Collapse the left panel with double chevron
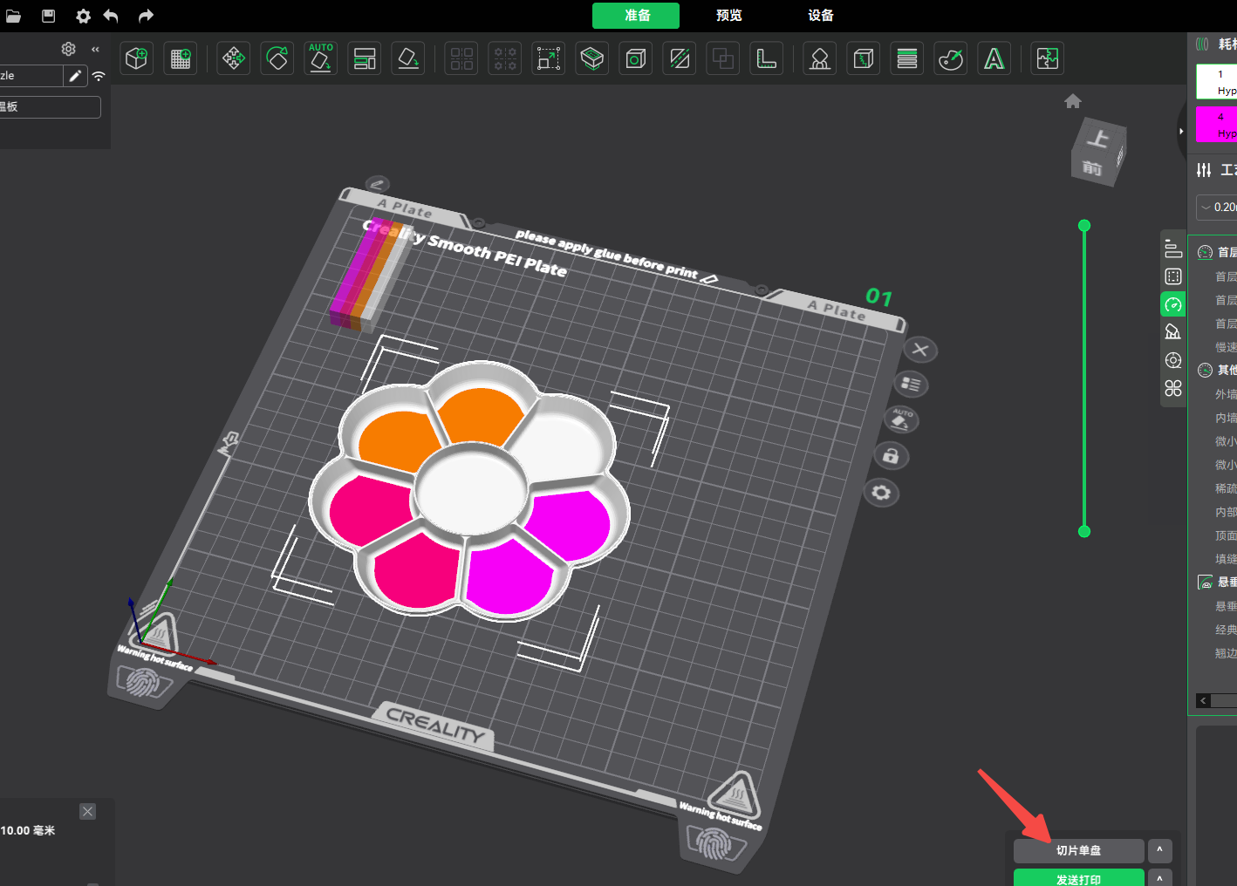1237x886 pixels. point(95,49)
